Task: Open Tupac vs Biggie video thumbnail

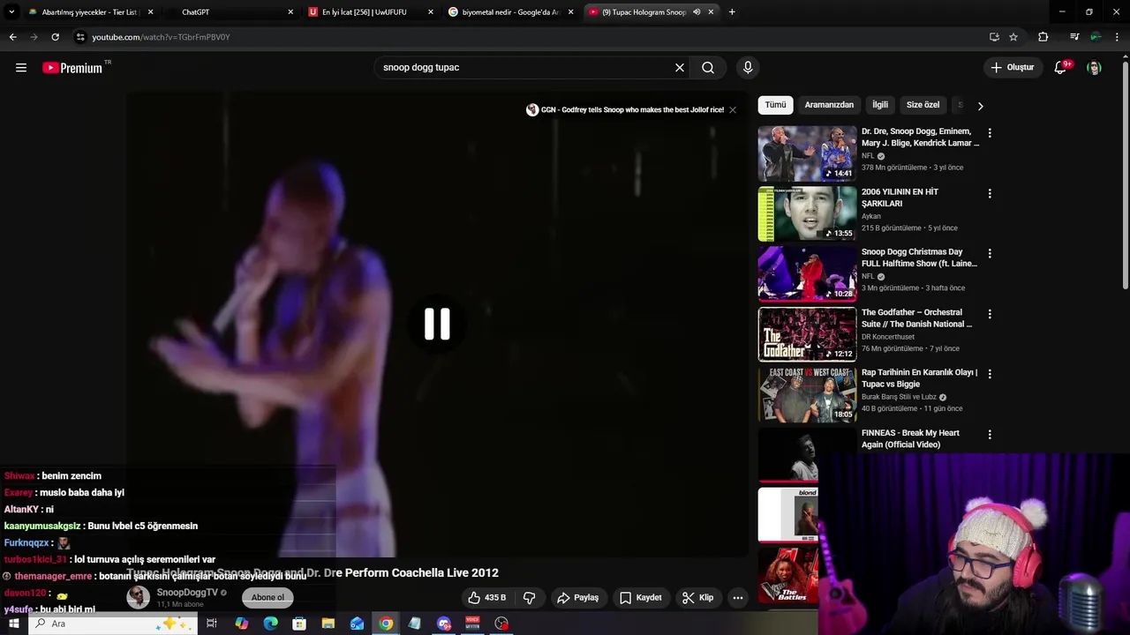Action: tap(807, 394)
